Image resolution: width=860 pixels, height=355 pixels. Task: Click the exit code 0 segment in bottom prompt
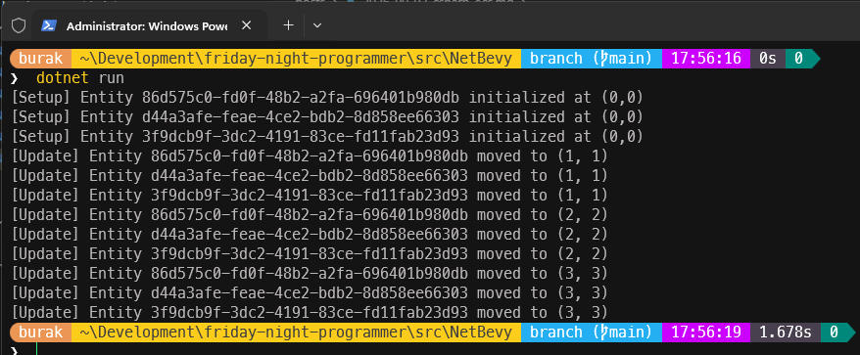(x=834, y=332)
